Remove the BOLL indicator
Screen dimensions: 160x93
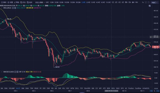tap(15, 8)
